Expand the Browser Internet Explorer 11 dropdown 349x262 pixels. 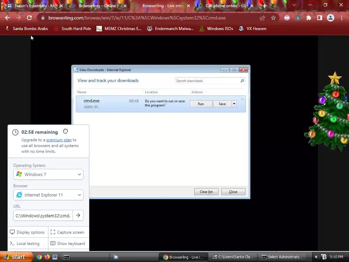coord(48,195)
